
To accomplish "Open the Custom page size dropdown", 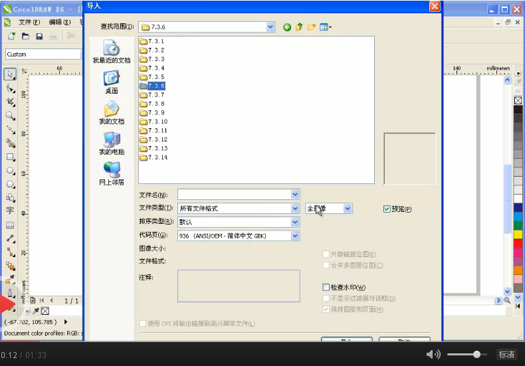I will 81,54.
